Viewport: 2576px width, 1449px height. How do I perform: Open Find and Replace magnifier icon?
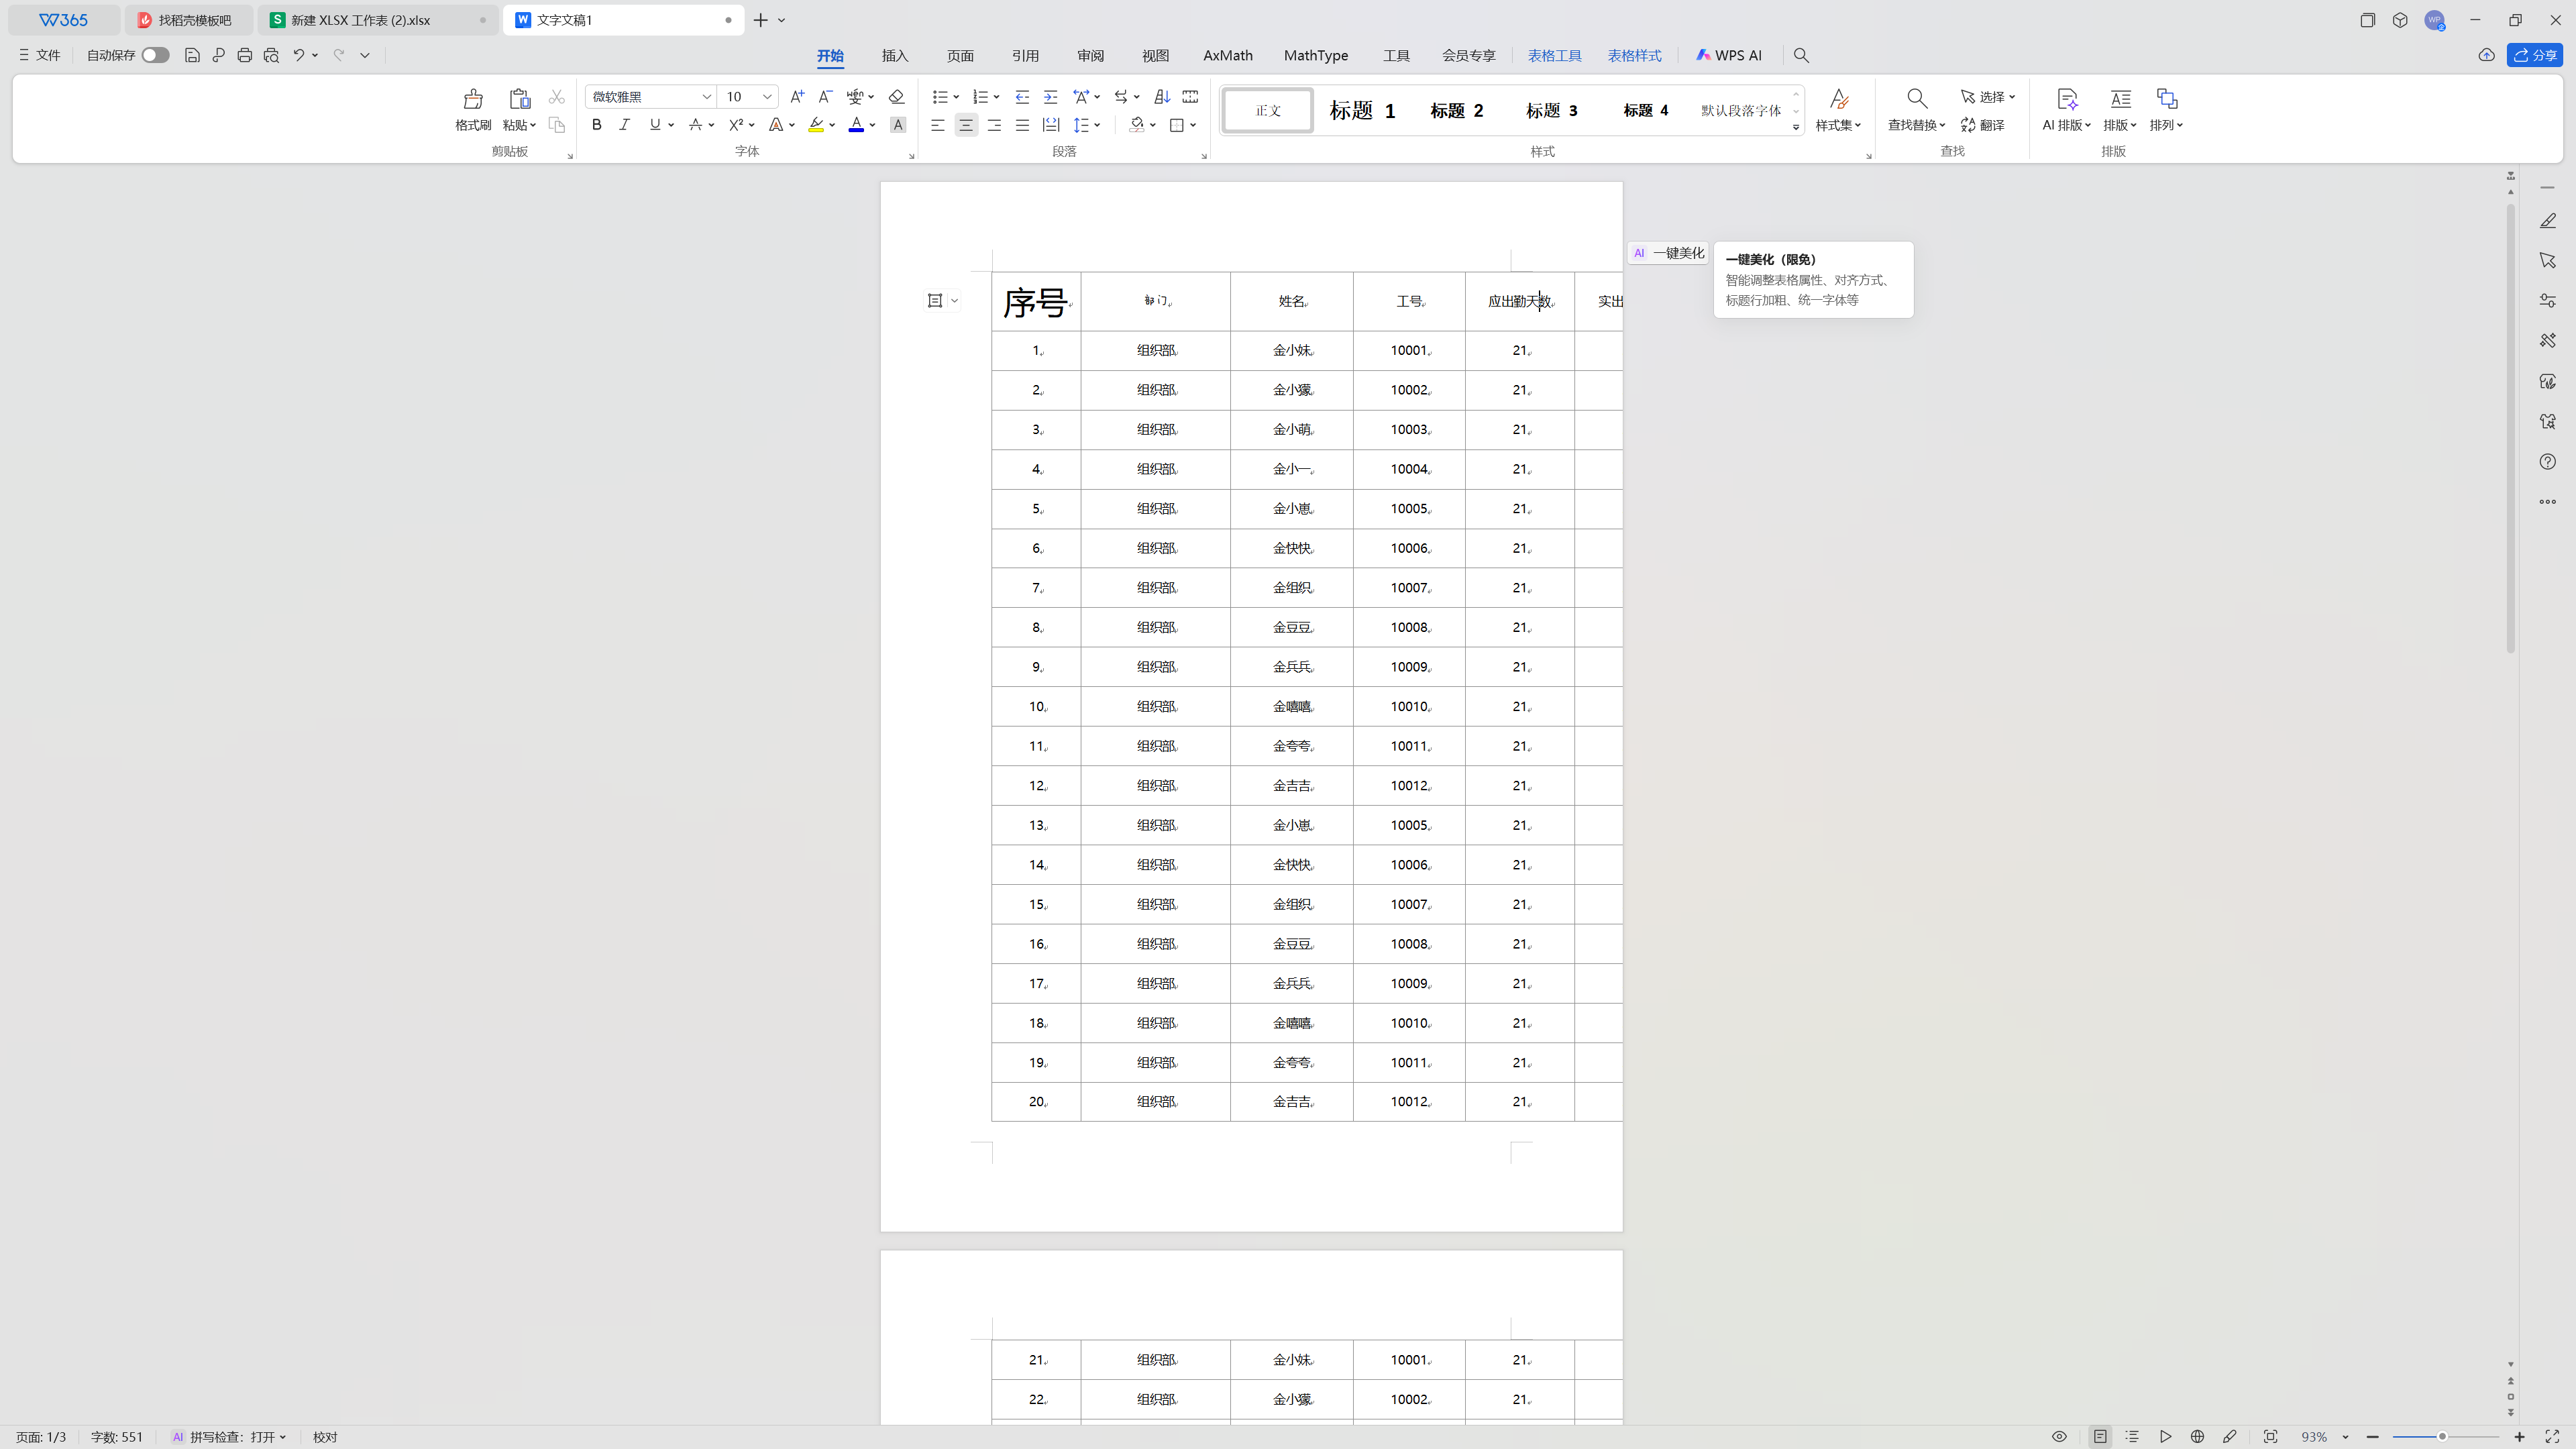(x=1916, y=99)
